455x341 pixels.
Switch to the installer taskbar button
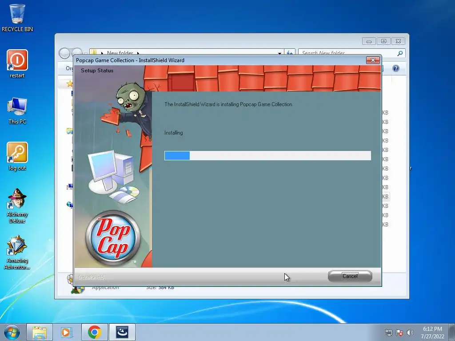pos(122,332)
